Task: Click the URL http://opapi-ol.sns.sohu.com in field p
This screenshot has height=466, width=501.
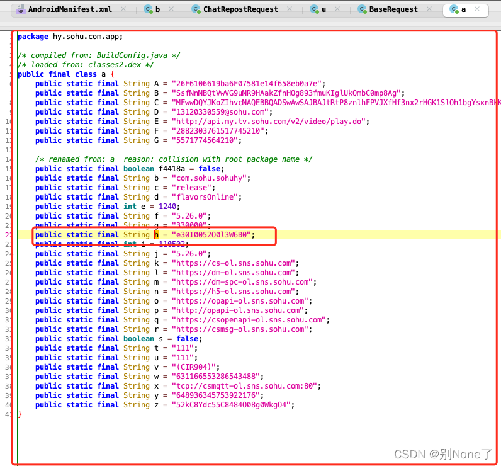Action: (238, 310)
